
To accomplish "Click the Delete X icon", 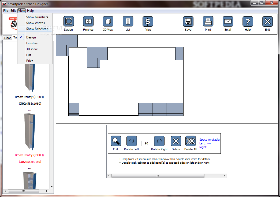I will (x=176, y=141).
